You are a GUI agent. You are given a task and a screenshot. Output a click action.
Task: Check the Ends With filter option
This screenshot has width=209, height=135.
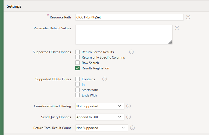click(x=77, y=95)
